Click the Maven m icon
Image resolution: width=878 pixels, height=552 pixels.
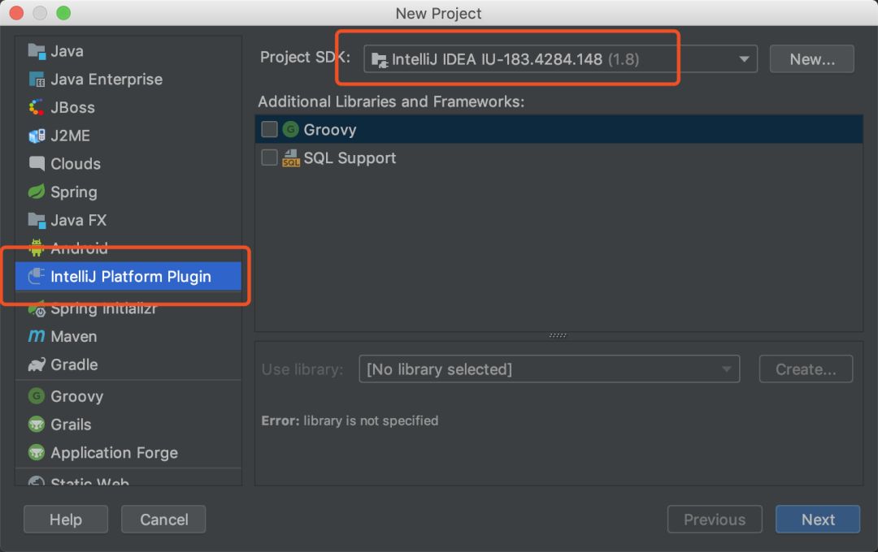37,336
